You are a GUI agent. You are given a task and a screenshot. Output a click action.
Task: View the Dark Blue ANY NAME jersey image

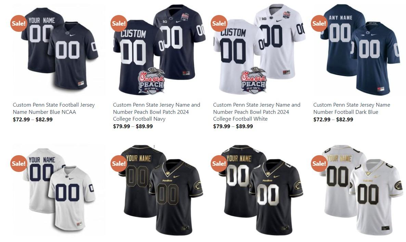[359, 49]
